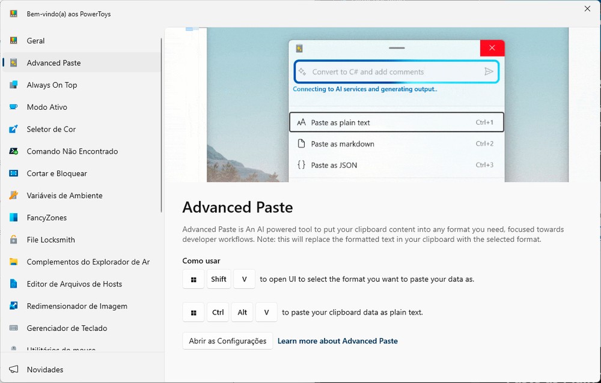The width and height of the screenshot is (601, 383).
Task: Select Cortar e Bloquear in sidebar
Action: [x=81, y=173]
